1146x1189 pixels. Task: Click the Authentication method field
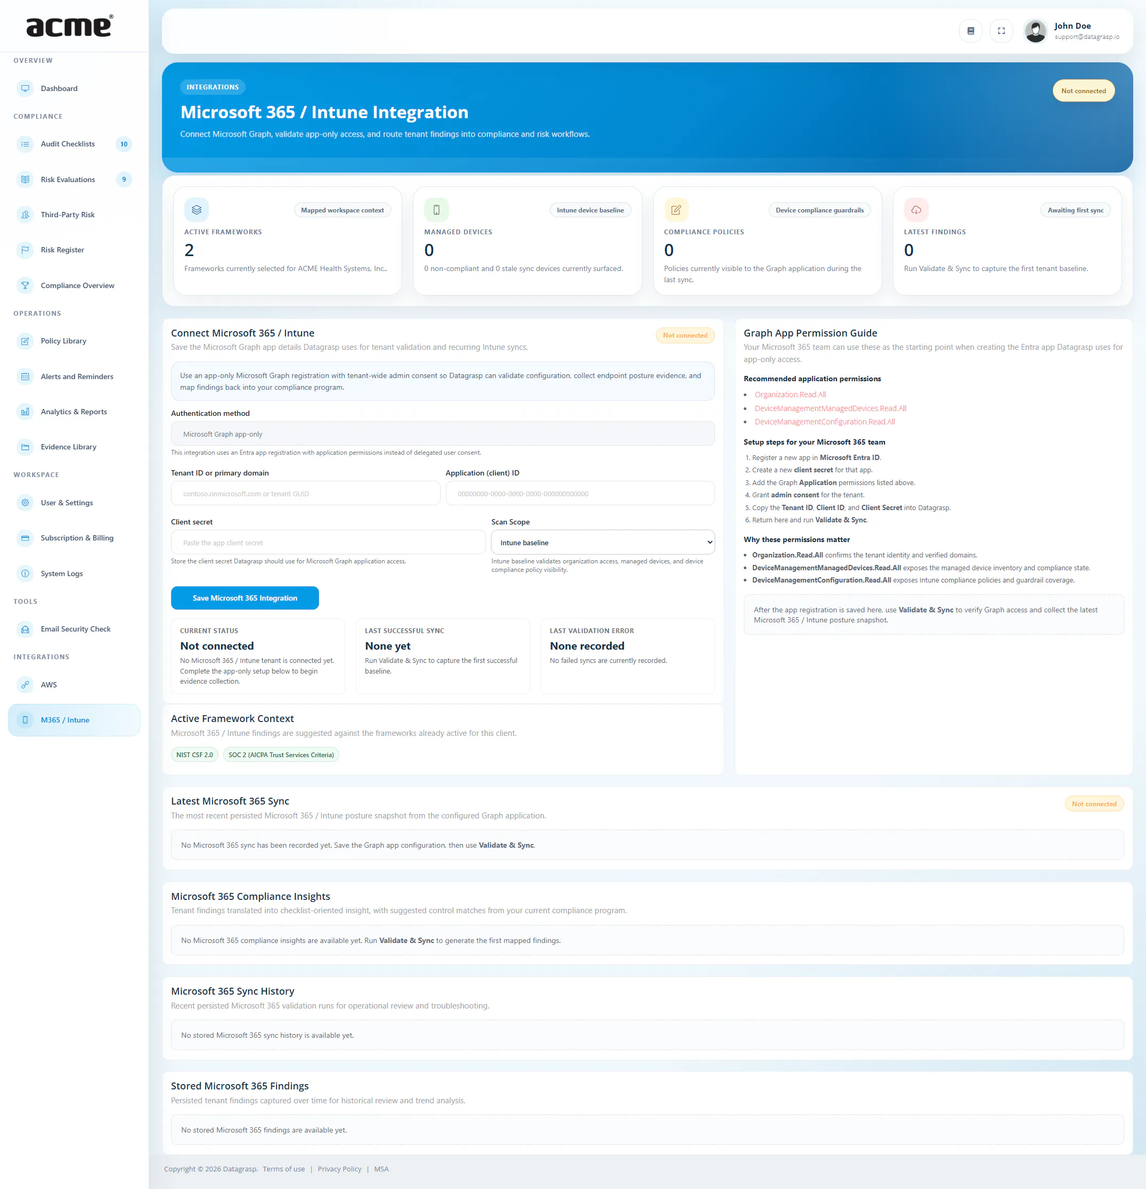443,434
